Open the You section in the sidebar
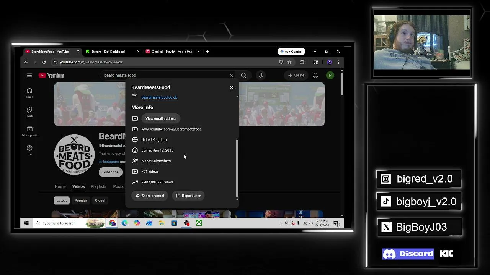This screenshot has height=275, width=490. pos(29,150)
